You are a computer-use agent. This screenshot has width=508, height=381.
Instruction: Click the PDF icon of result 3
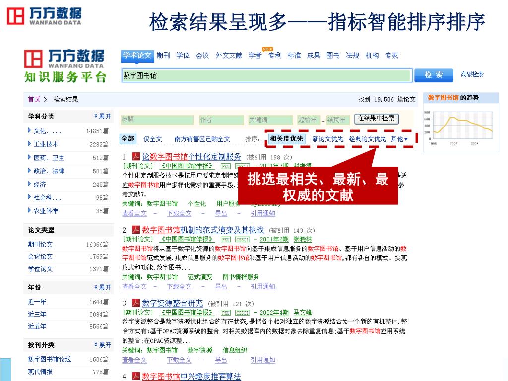(x=136, y=303)
